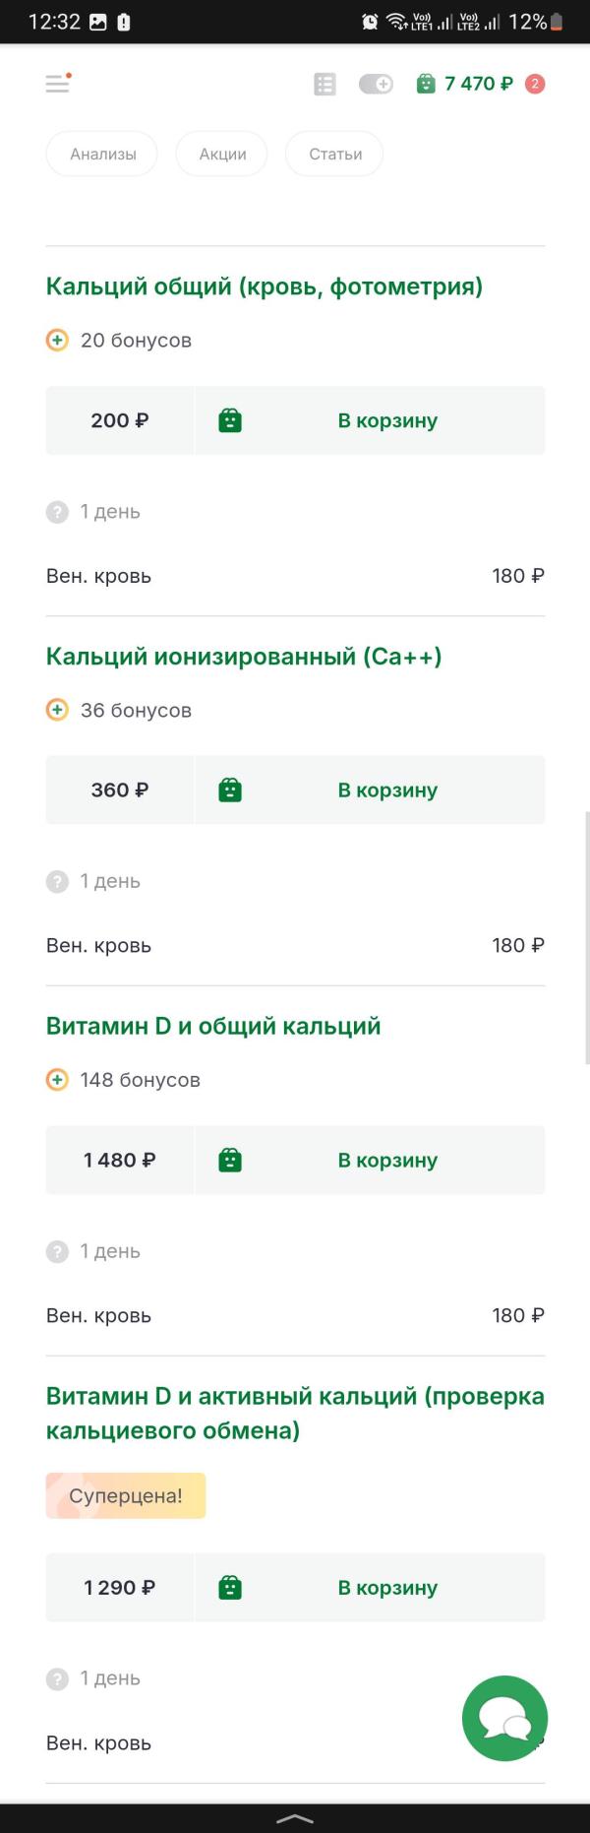Open the green chat support bubble

pyautogui.click(x=504, y=1718)
